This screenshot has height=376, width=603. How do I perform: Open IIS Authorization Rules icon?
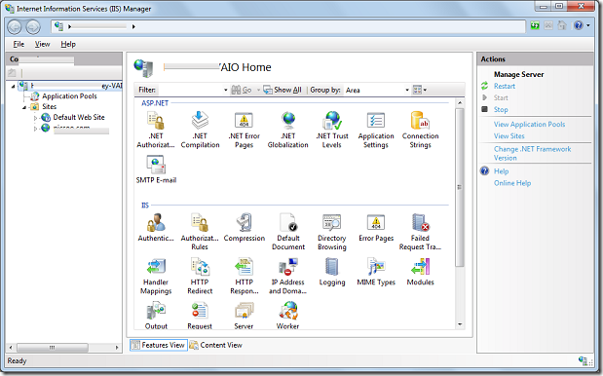coord(200,232)
